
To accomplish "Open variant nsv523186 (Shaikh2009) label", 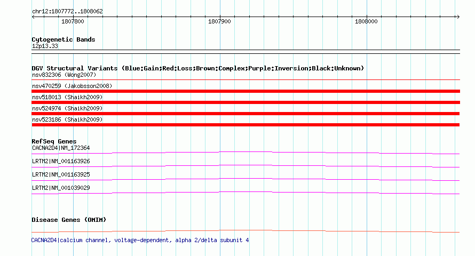I will click(x=67, y=119).
